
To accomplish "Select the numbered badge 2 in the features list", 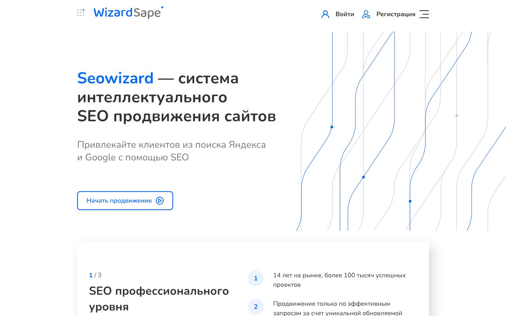I will pos(256,307).
